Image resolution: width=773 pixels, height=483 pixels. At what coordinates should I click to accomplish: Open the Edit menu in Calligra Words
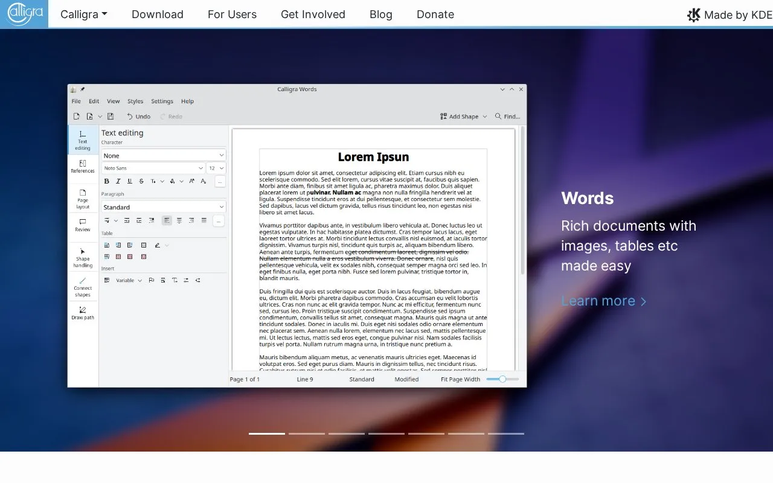94,101
